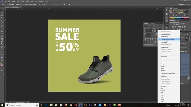Image resolution: width=191 pixels, height=107 pixels.
Task: Open Chrome from the taskbar
Action: (x=71, y=105)
